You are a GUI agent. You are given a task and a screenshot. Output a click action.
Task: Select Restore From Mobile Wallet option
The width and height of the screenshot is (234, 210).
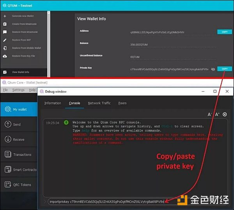pos(27,48)
